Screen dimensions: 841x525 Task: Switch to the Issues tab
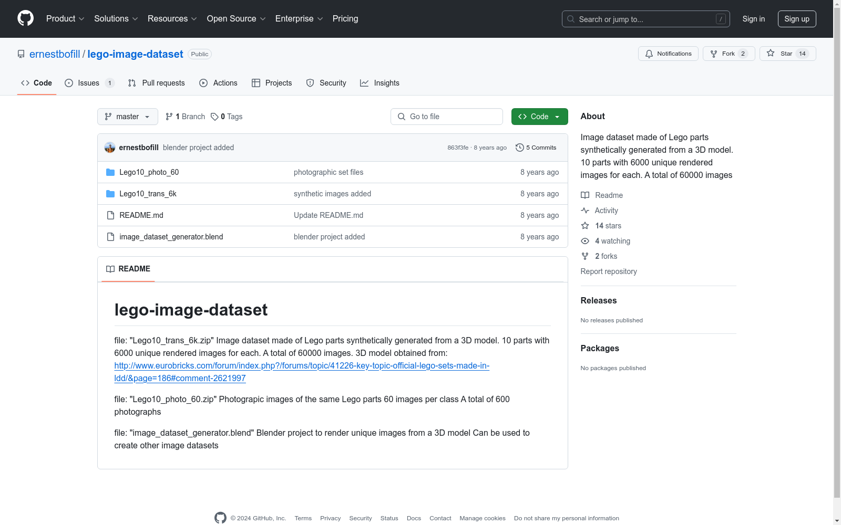pos(89,83)
